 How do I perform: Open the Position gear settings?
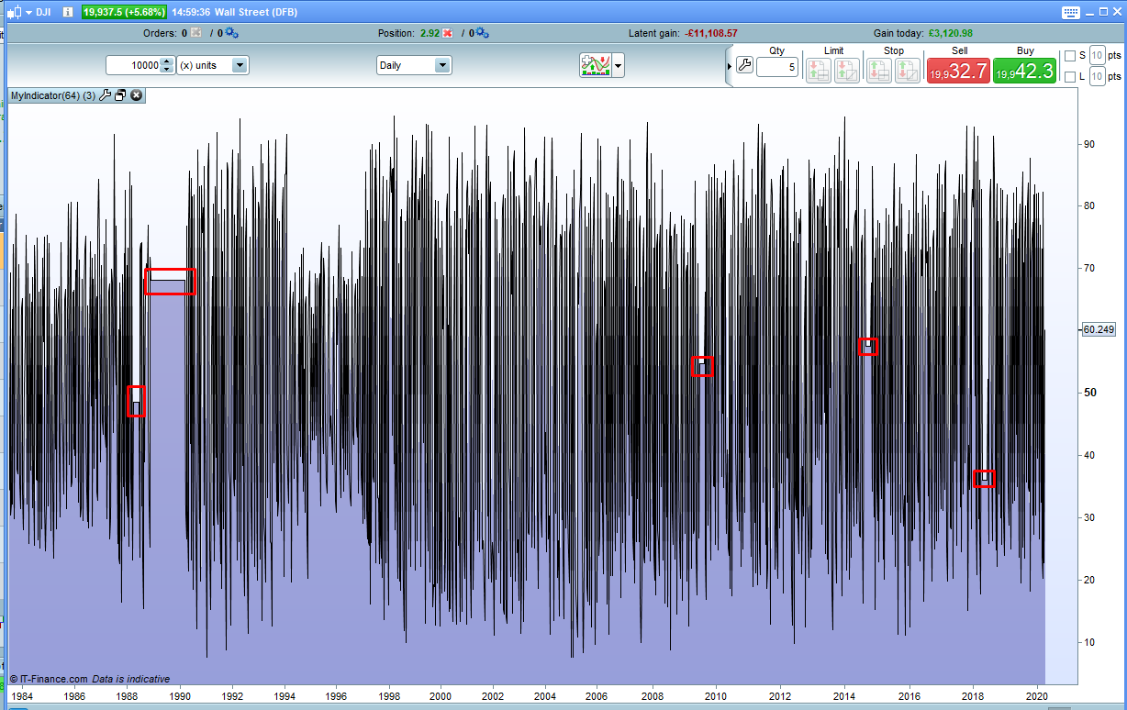click(482, 33)
